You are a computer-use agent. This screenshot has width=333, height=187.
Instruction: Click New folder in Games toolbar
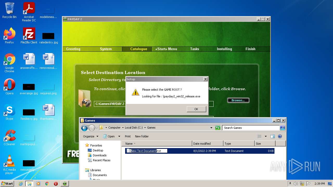pos(142,136)
